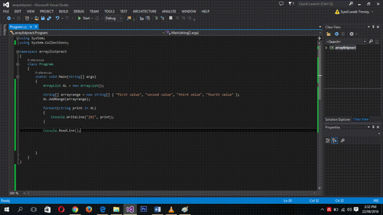
Task: Expand the arraylistpract node in Class View
Action: coord(326,48)
